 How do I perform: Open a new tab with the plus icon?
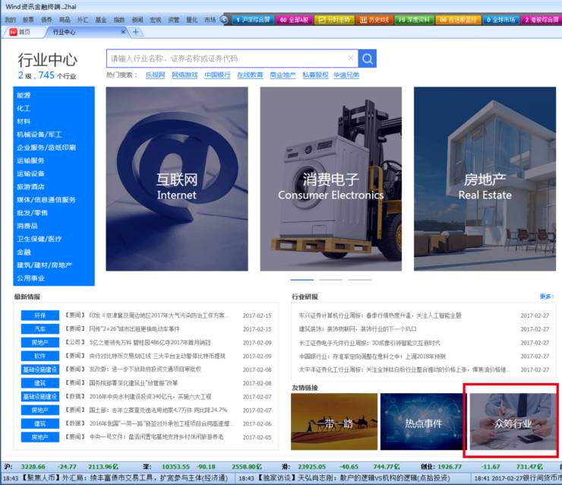click(136, 32)
